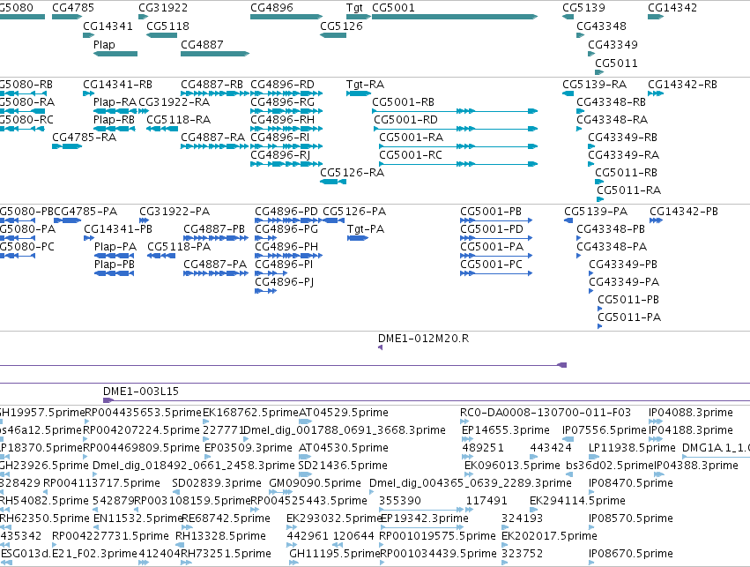Select transcript CG4887-RA
The height and width of the screenshot is (567, 750).
click(x=215, y=145)
